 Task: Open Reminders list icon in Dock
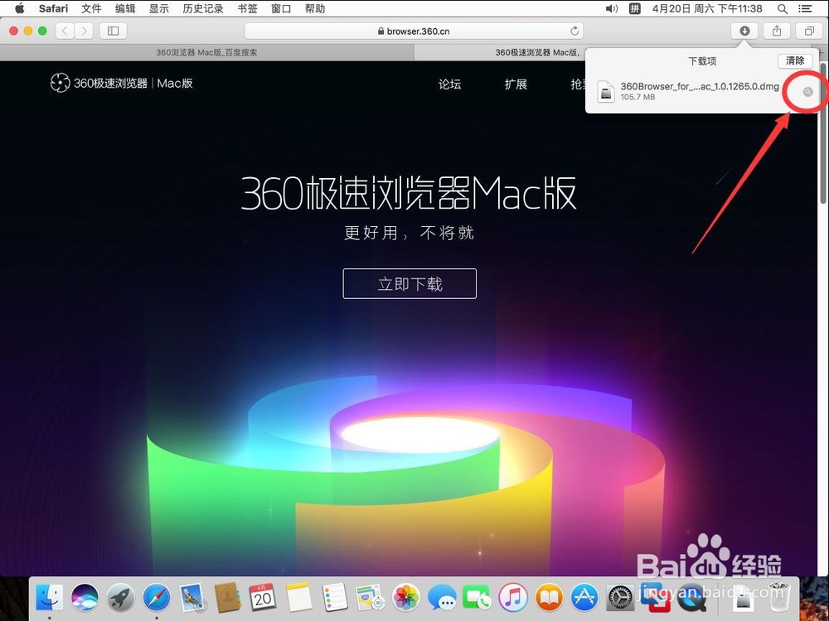coord(335,598)
